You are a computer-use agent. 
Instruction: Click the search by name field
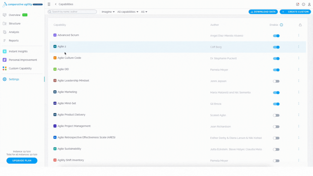tap(72, 12)
